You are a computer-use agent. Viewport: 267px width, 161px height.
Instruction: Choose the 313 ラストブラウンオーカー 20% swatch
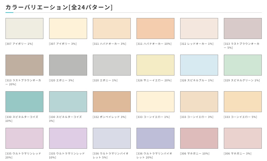(x=24, y=65)
